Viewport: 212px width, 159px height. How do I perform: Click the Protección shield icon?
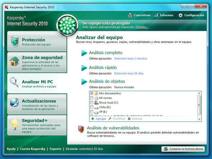(15, 41)
